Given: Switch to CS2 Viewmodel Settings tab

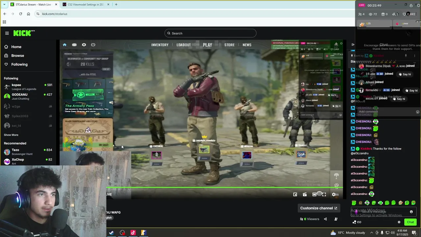Looking at the screenshot, I should pos(85,5).
